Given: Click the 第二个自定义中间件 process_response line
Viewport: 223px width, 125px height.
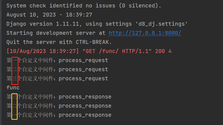Looking at the screenshot, I should 59,106.
